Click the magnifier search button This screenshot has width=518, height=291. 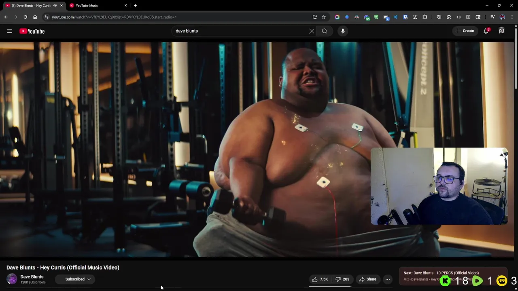point(325,31)
